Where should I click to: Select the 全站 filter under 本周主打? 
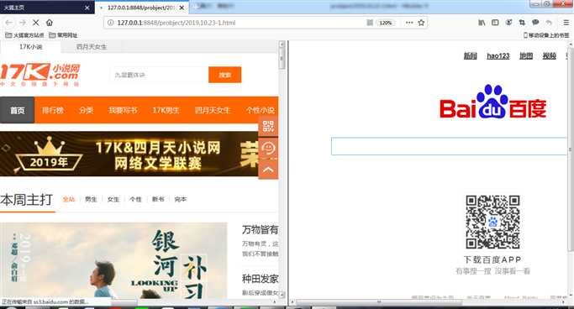(x=69, y=199)
